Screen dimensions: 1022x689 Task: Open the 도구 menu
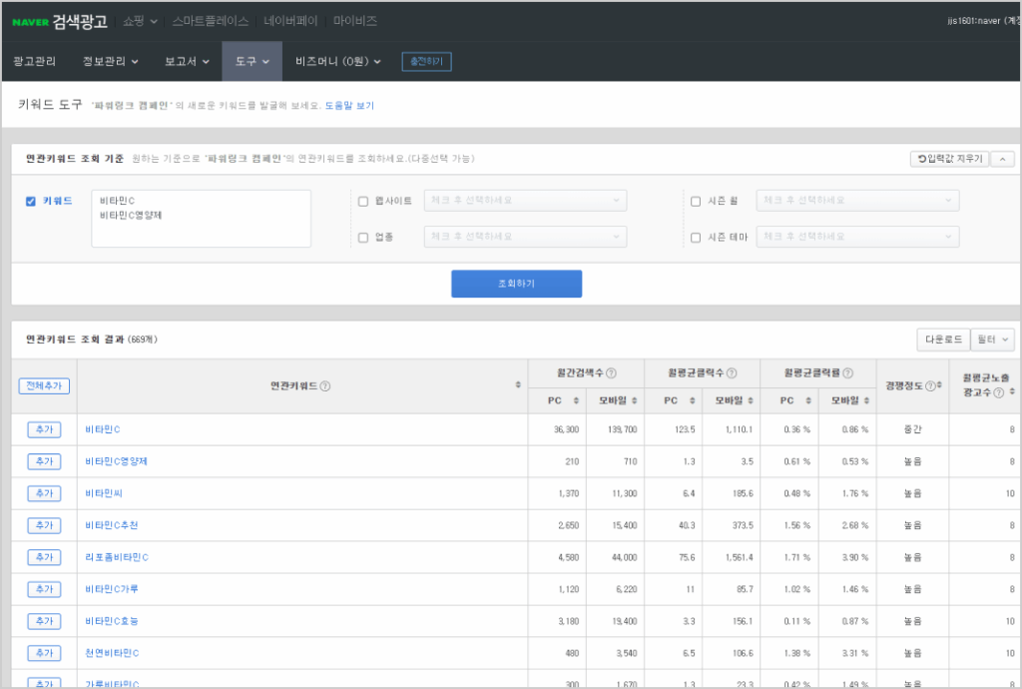tap(252, 62)
